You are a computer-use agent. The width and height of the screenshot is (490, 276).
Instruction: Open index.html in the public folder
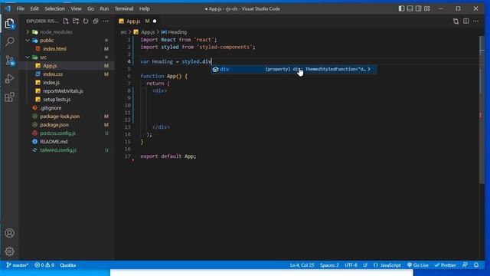tap(54, 49)
